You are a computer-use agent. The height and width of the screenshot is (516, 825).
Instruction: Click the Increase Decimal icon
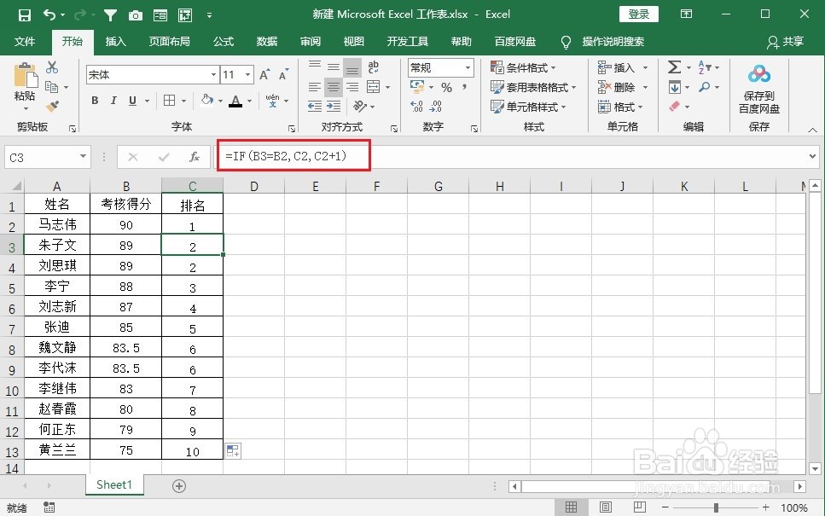pos(416,107)
